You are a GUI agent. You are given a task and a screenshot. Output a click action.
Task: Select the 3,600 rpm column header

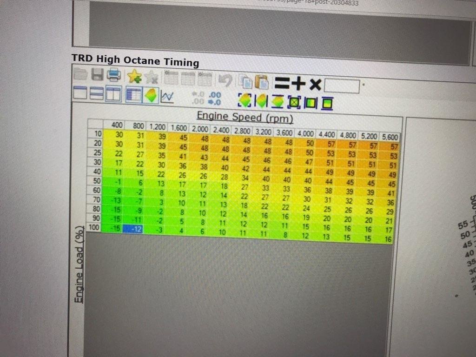point(284,132)
